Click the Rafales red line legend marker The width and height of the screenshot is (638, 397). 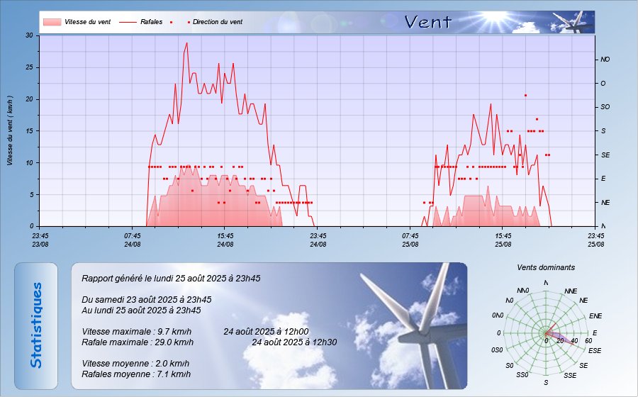click(127, 22)
